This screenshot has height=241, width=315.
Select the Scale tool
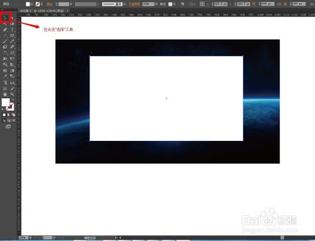(x=12, y=53)
